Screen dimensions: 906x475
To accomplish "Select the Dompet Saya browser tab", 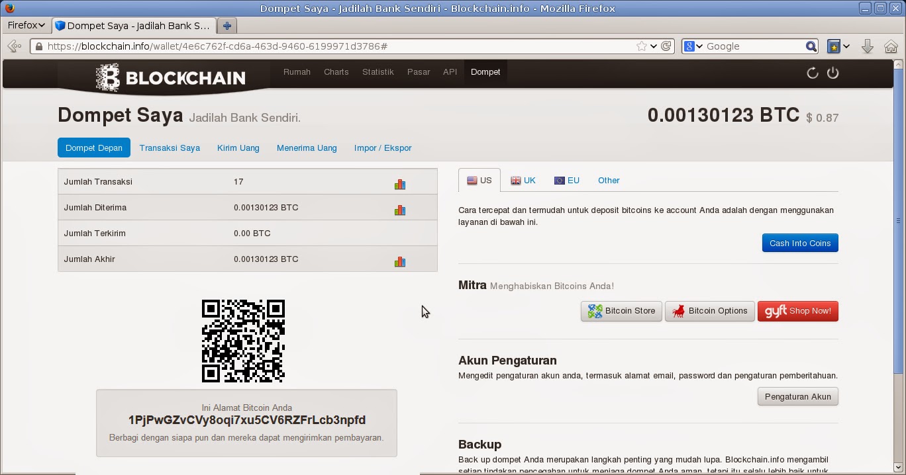I will (x=134, y=25).
